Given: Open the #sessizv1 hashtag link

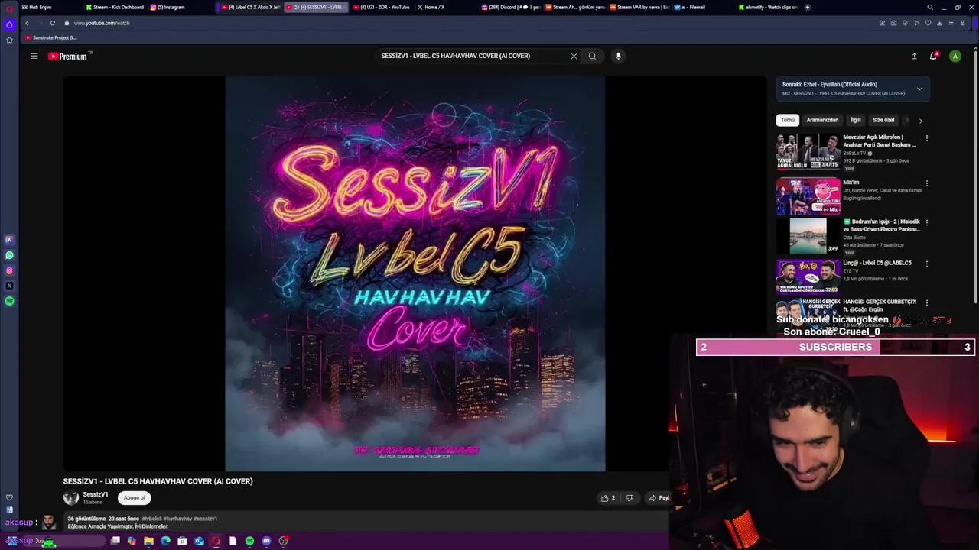Looking at the screenshot, I should pos(205,519).
